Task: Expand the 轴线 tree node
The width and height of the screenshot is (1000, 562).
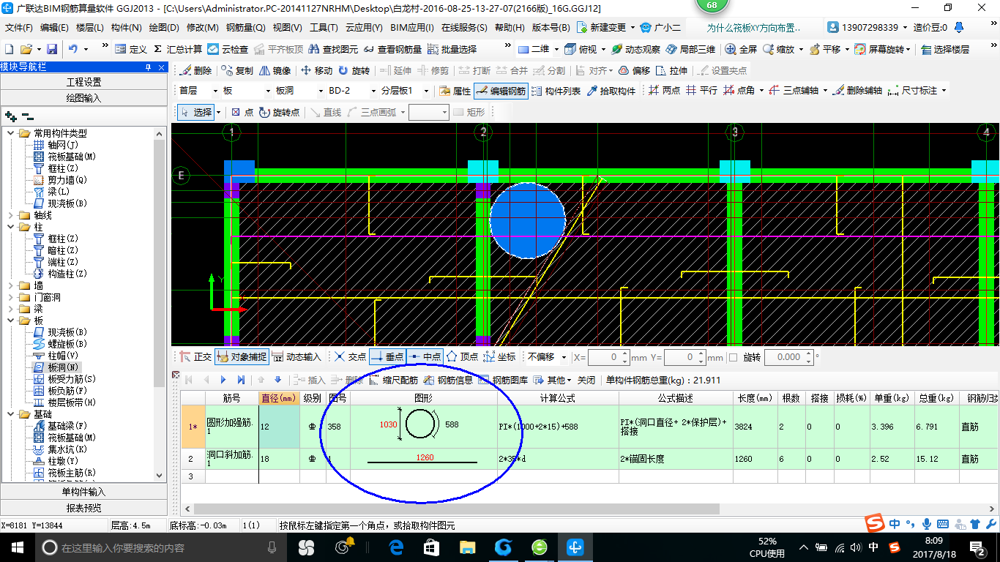Action: [x=11, y=215]
